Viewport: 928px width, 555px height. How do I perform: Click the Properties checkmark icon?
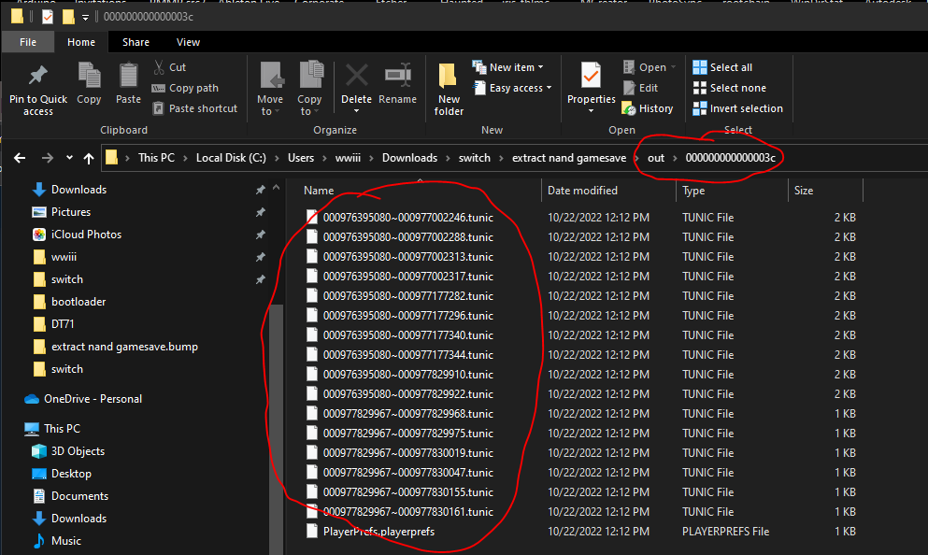tap(591, 76)
